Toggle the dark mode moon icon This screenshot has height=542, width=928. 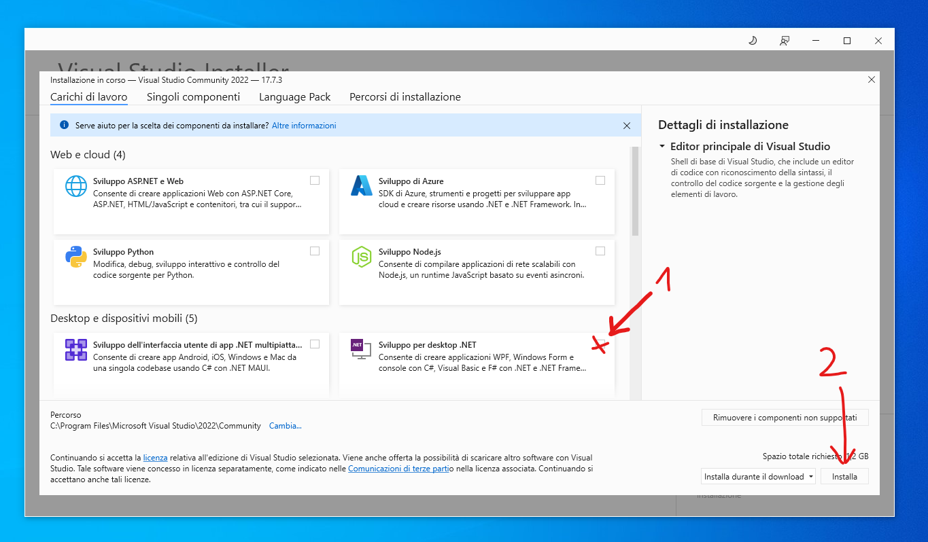tap(753, 41)
